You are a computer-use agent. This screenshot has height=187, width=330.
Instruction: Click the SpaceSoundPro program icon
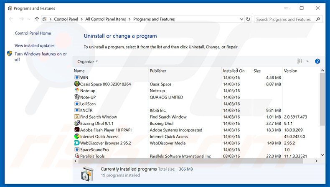pos(77,149)
